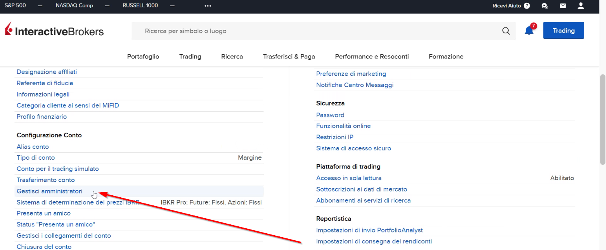Image resolution: width=606 pixels, height=250 pixels.
Task: Click the Sistema di accesso sicuro link
Action: pos(353,148)
